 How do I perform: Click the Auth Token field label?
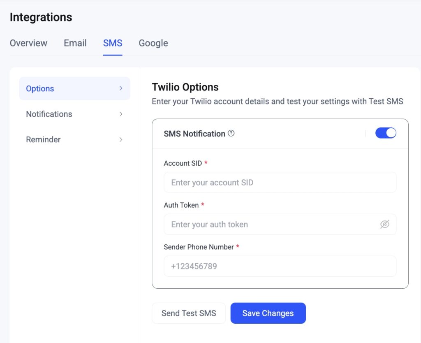[x=181, y=205]
